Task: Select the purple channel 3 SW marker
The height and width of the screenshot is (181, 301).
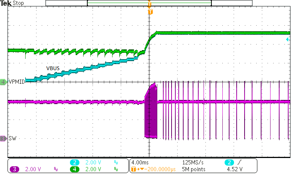Action: [x=4, y=139]
